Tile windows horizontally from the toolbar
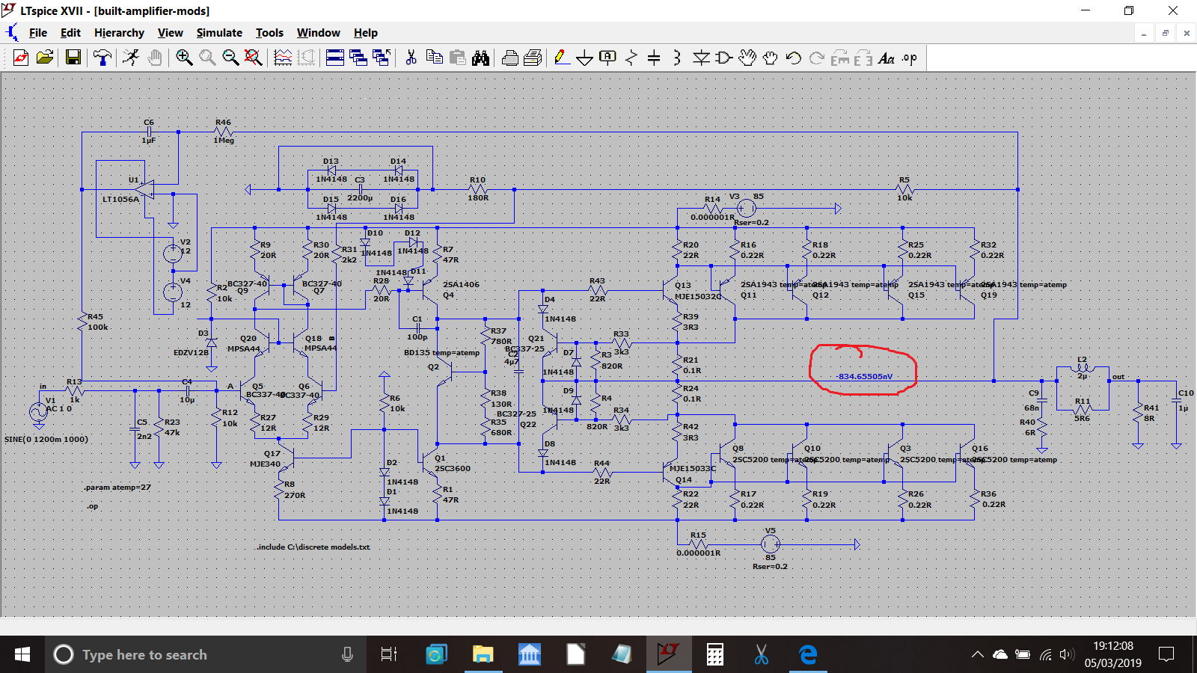The image size is (1197, 673). 335,58
